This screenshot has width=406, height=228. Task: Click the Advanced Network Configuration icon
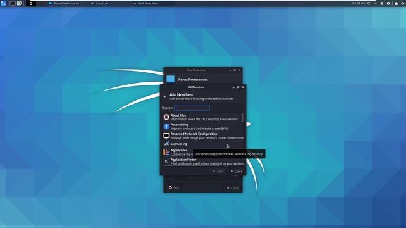[166, 136]
